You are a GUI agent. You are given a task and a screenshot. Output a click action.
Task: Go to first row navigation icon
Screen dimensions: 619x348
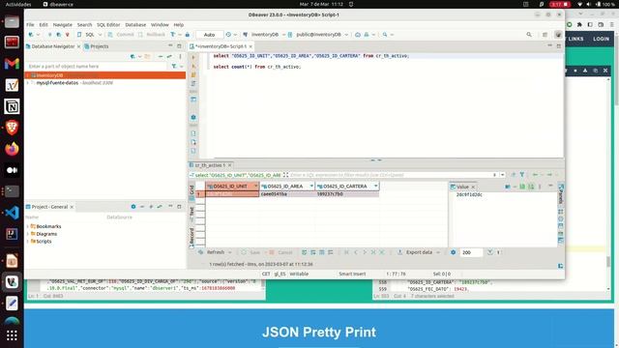346,252
